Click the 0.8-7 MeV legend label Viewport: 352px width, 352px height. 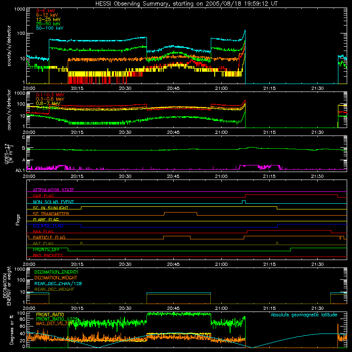pos(48,103)
